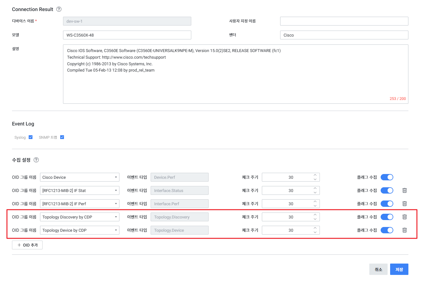Image resolution: width=421 pixels, height=285 pixels.
Task: Delete the Topology Discovery by CDP row
Action: pyautogui.click(x=405, y=217)
